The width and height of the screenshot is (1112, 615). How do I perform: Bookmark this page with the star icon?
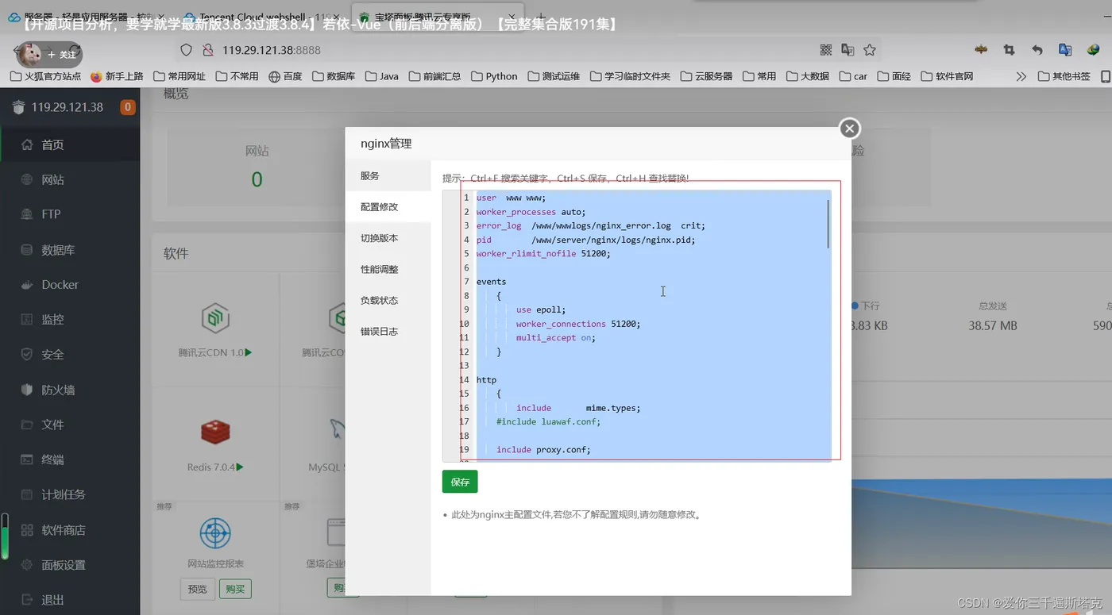[870, 50]
